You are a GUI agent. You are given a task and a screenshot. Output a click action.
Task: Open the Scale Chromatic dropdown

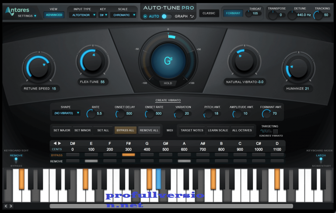pyautogui.click(x=123, y=15)
